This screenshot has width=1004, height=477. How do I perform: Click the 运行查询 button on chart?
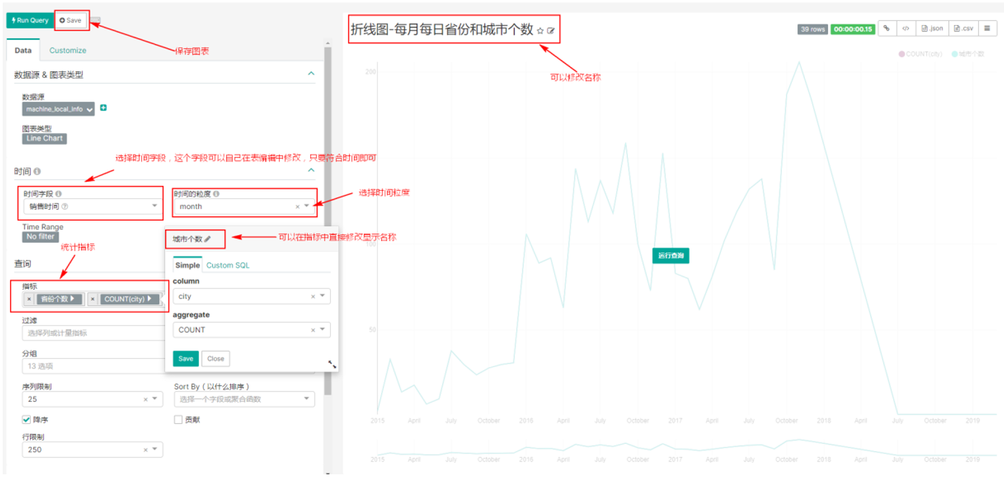tap(670, 256)
